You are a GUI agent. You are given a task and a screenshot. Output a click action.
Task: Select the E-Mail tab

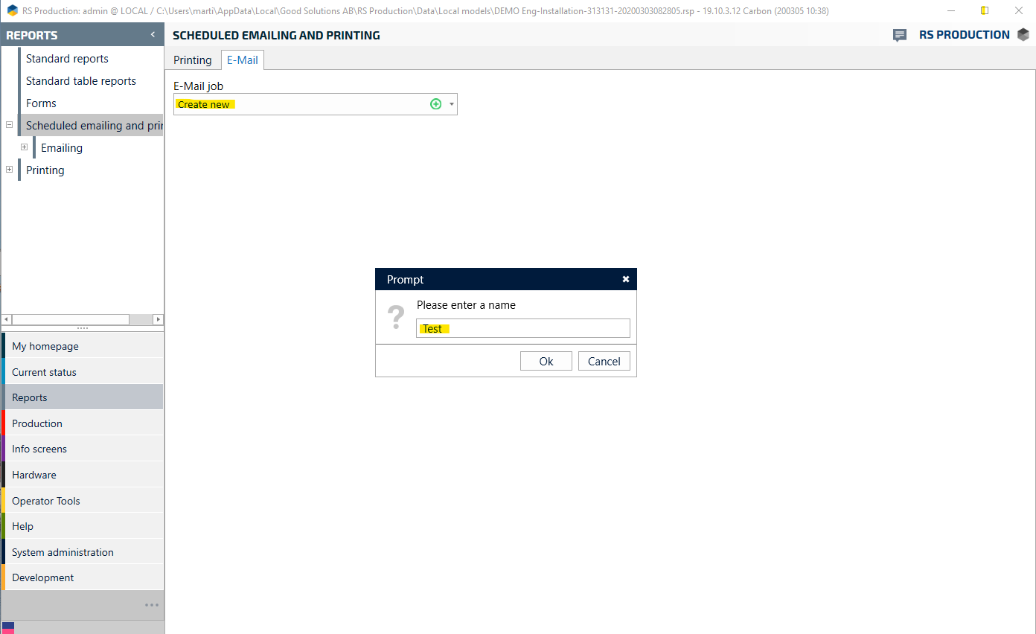point(243,60)
